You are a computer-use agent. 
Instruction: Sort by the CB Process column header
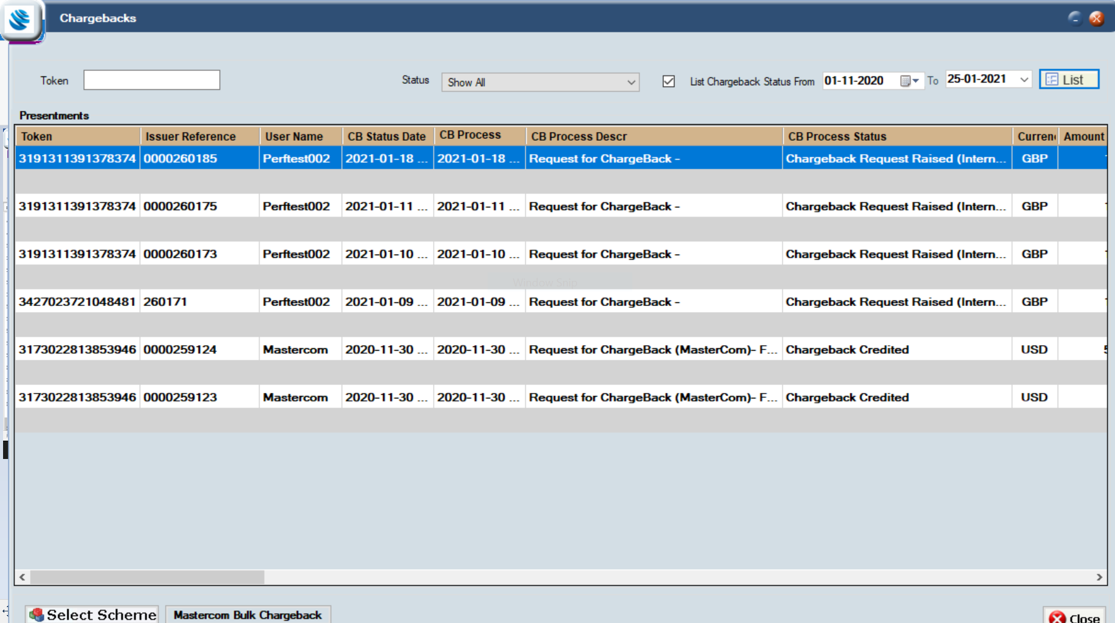point(480,136)
